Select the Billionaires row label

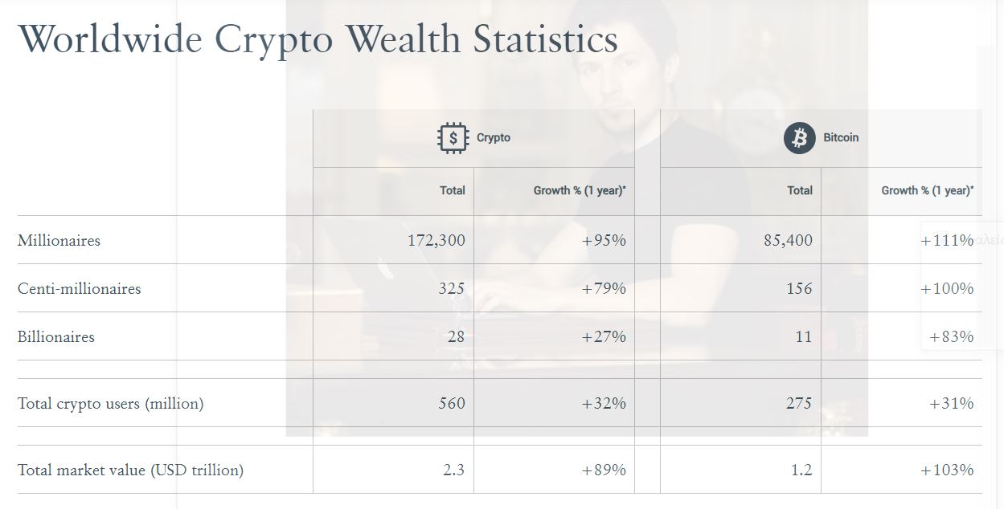click(x=56, y=336)
